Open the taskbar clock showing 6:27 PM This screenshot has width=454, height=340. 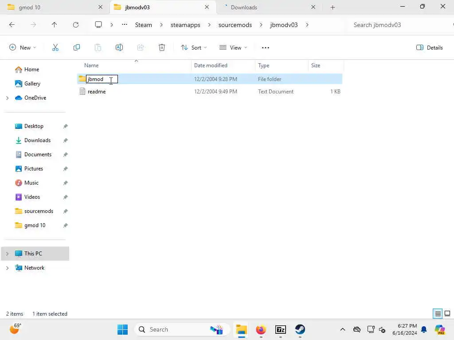(405, 329)
